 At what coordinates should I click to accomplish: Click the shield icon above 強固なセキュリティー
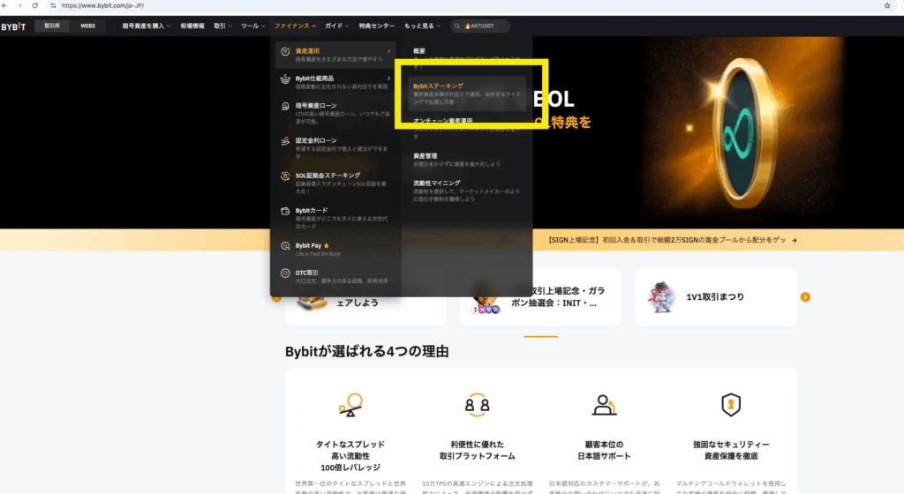731,405
